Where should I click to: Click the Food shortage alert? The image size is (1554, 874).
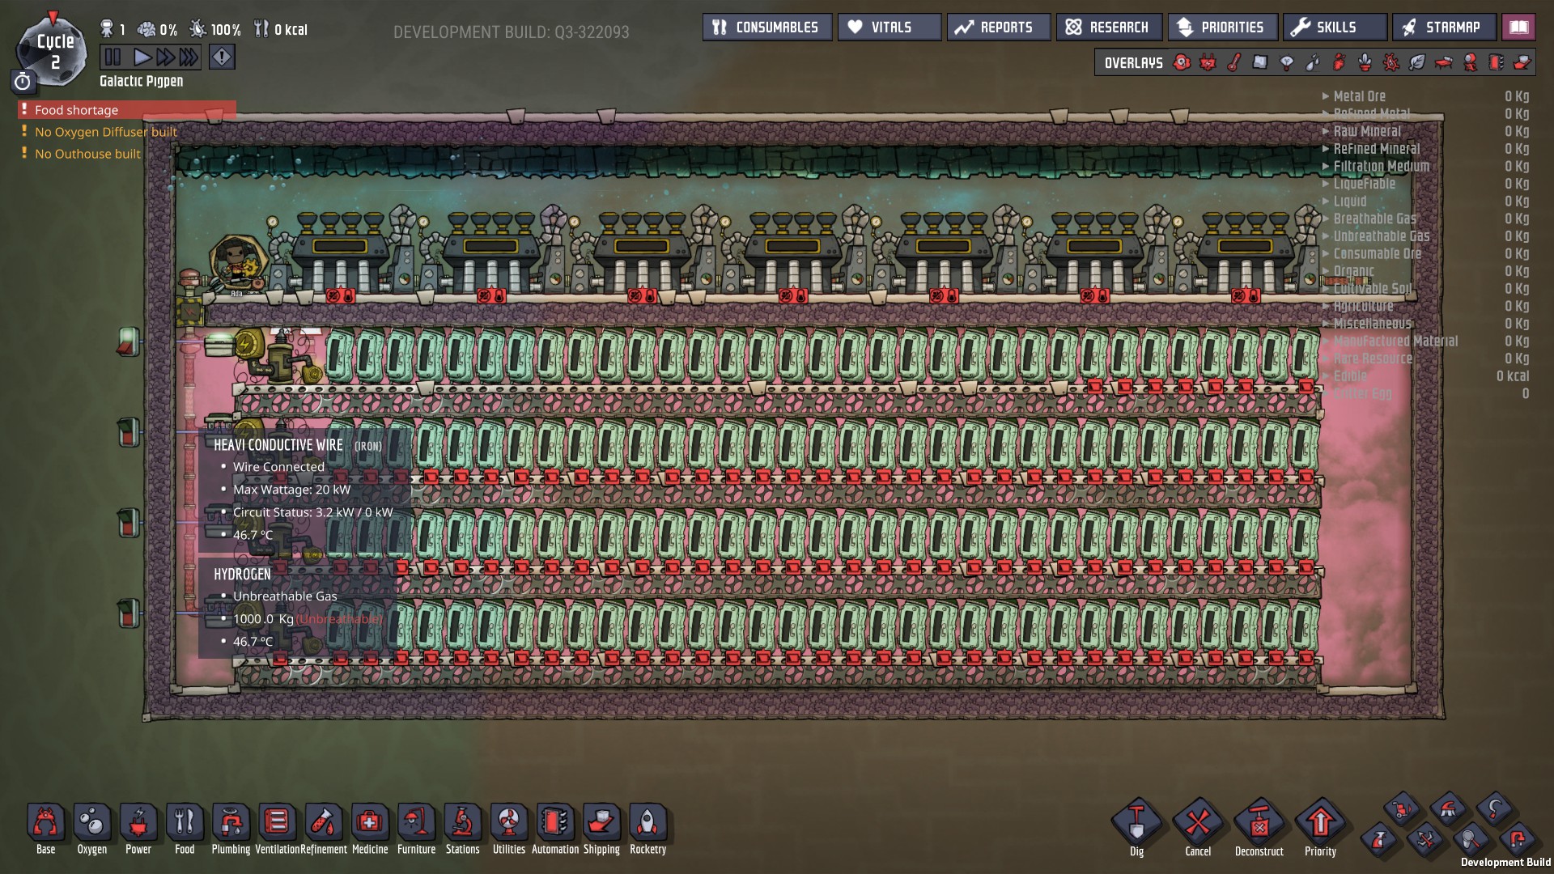77,110
